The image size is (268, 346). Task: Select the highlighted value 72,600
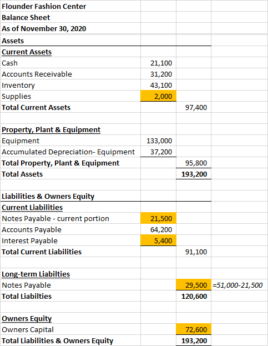coord(194,329)
